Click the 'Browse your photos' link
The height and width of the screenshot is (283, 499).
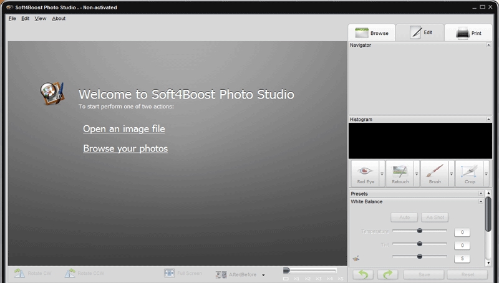click(x=125, y=149)
